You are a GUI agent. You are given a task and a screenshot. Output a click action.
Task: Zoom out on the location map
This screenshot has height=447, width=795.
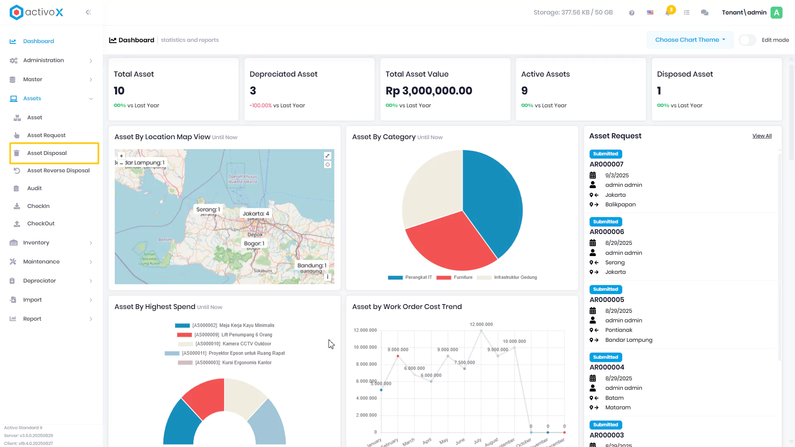(121, 163)
